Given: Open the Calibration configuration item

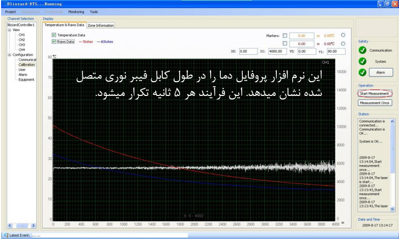Looking at the screenshot, I should click(x=26, y=65).
